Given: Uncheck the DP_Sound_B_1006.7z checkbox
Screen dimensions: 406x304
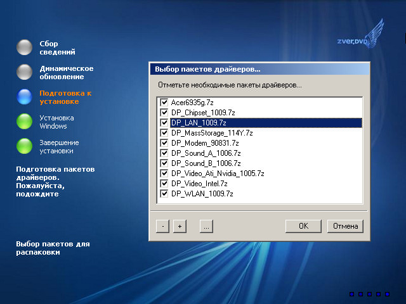Looking at the screenshot, I should (164, 163).
